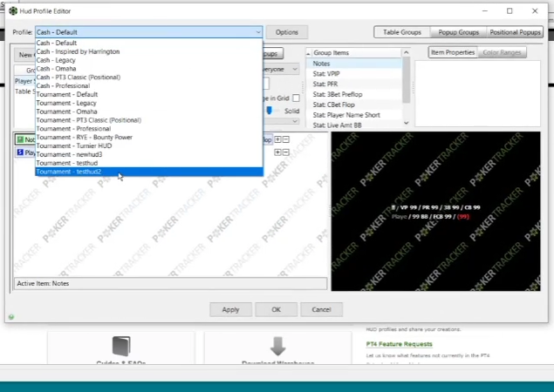
Task: Click the plus icon on the Notes row
Action: point(277,139)
